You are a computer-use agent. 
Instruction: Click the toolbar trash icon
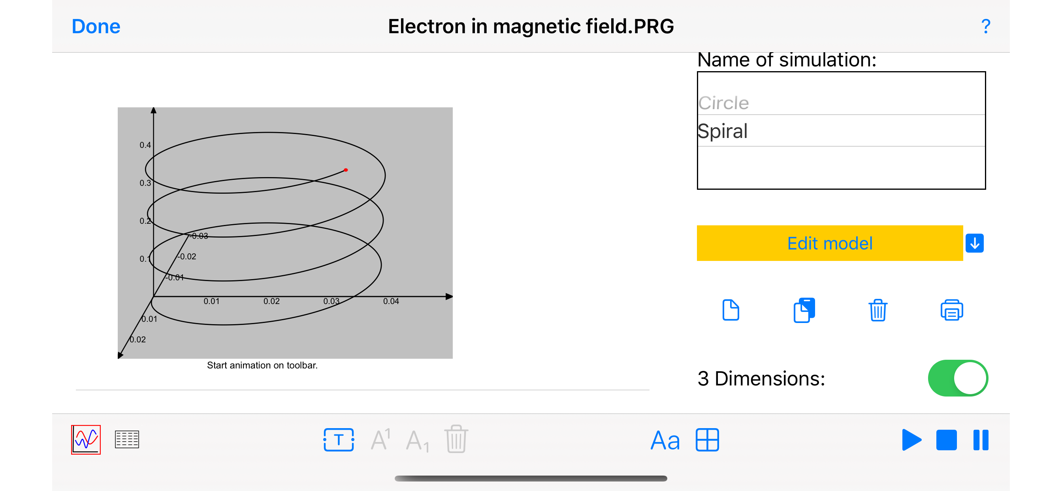pyautogui.click(x=456, y=440)
